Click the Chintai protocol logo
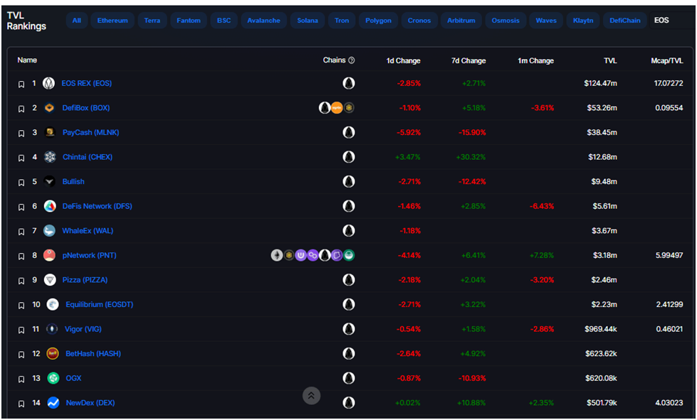This screenshot has height=420, width=697. (x=50, y=156)
